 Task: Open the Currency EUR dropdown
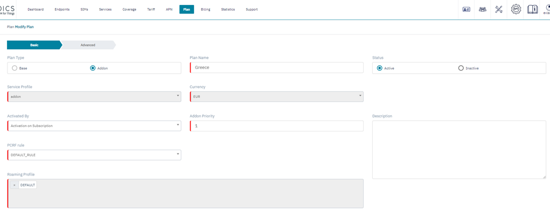click(277, 96)
